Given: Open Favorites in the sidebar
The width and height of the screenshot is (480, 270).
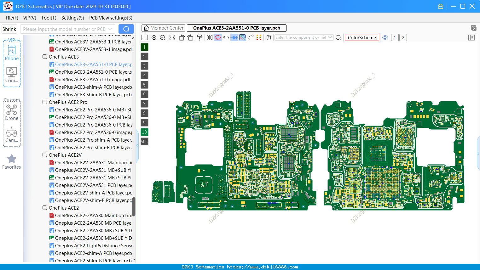Looking at the screenshot, I should click(x=12, y=162).
